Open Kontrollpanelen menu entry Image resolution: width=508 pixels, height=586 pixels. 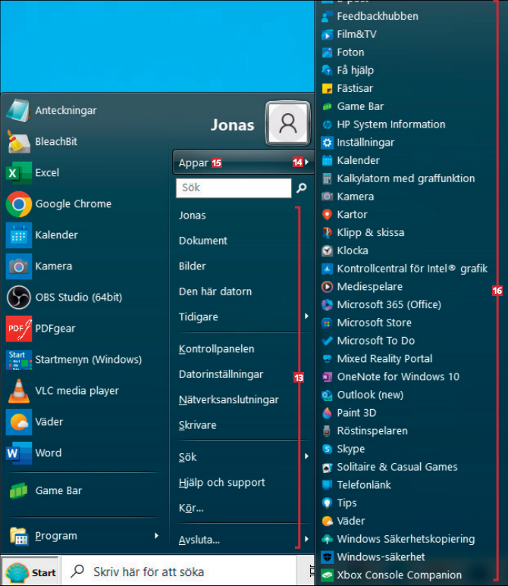point(216,349)
